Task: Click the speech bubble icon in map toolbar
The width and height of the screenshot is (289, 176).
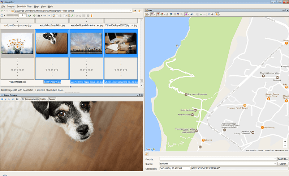Action: pyautogui.click(x=209, y=14)
